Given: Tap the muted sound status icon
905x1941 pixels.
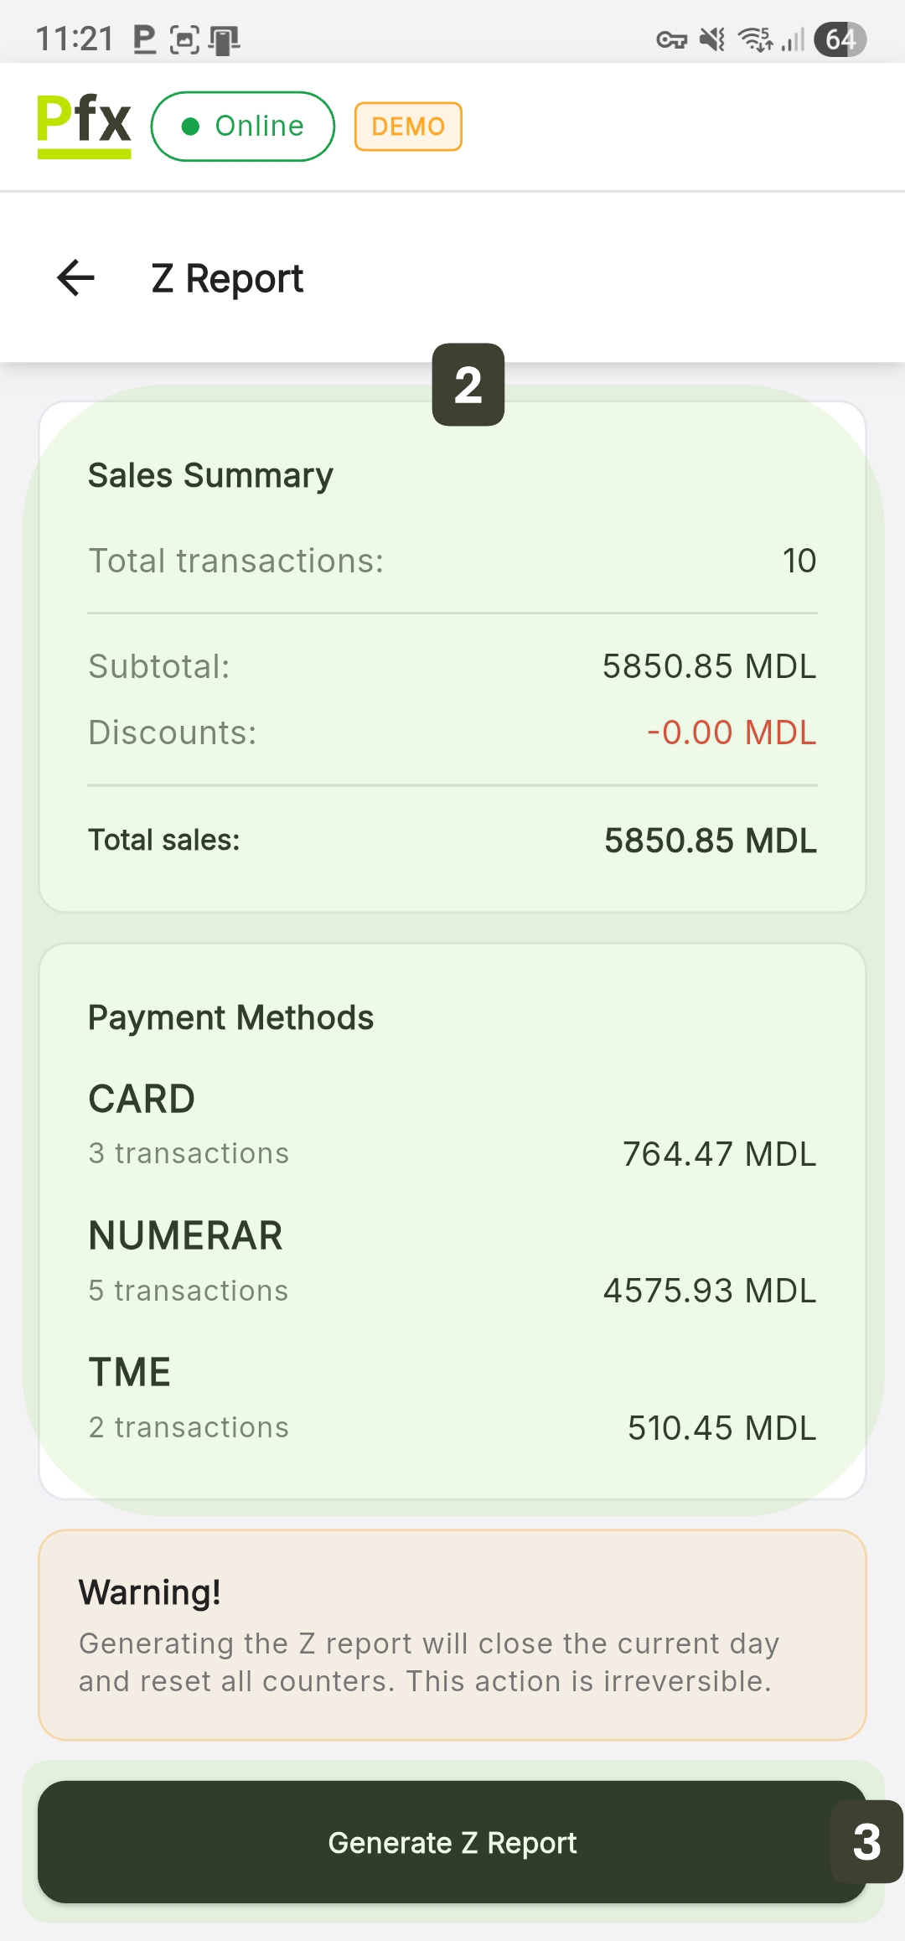Looking at the screenshot, I should (712, 39).
